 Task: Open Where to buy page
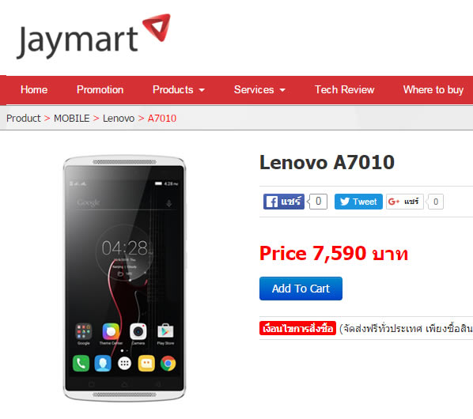click(x=433, y=90)
